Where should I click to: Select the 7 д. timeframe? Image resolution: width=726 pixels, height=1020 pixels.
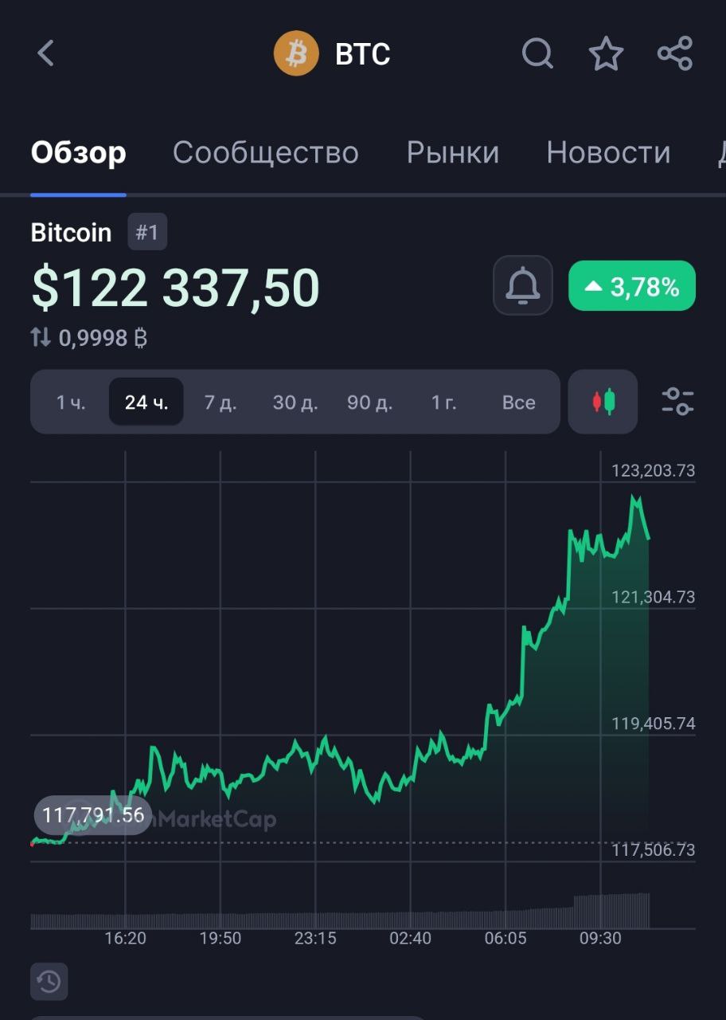(221, 402)
